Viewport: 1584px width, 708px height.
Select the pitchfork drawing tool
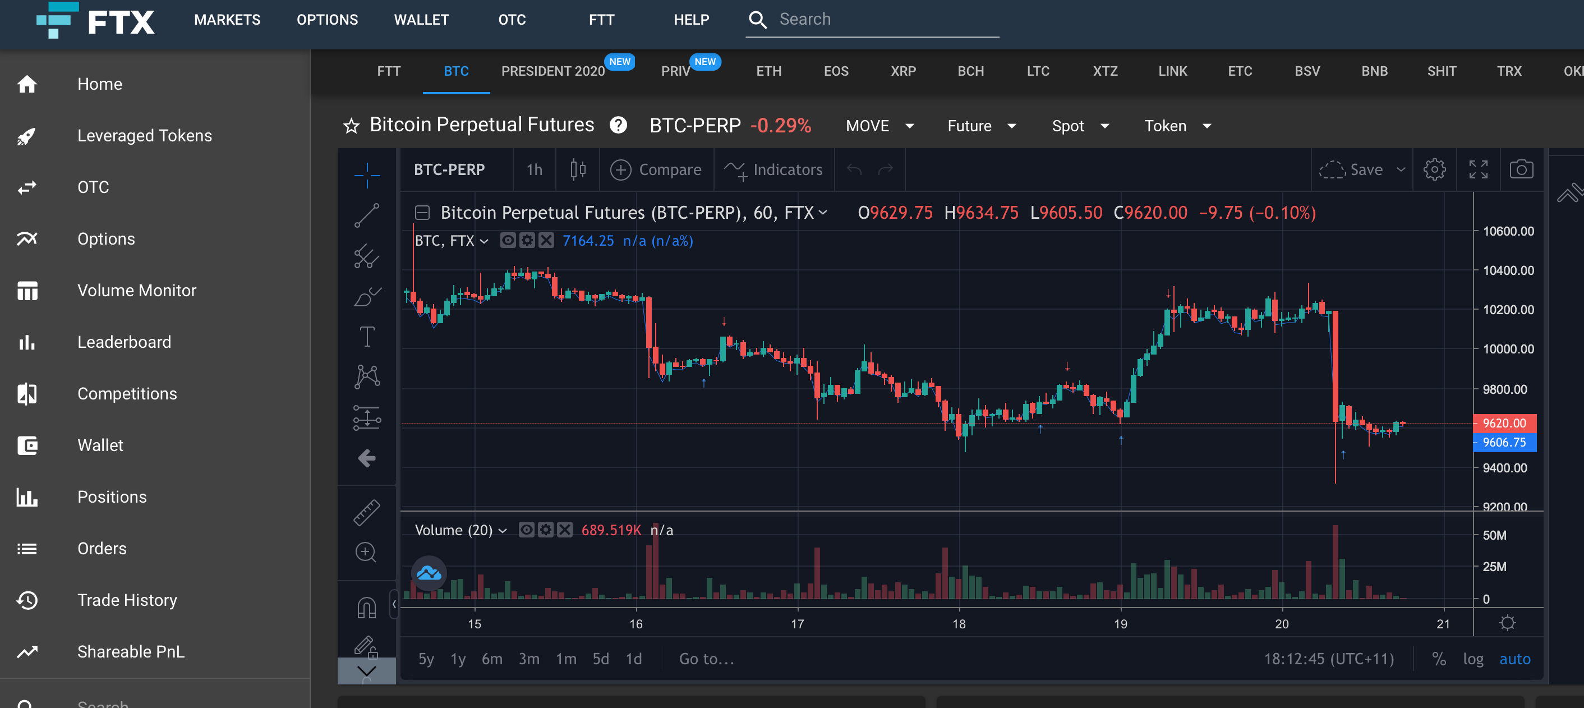[367, 256]
